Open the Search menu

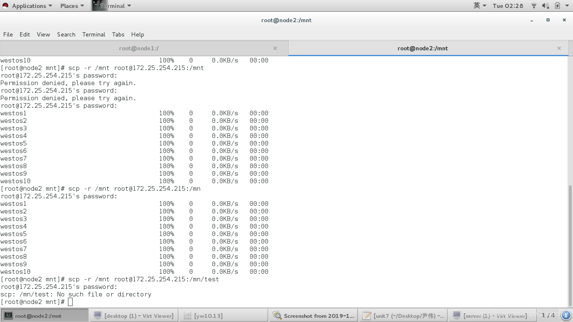(66, 34)
